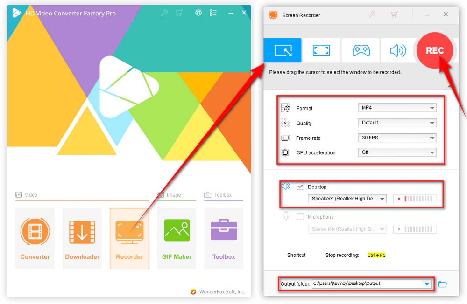Uncheck the Desktop audio checkbox
Viewport: 467px width, 304px height.
tap(300, 187)
